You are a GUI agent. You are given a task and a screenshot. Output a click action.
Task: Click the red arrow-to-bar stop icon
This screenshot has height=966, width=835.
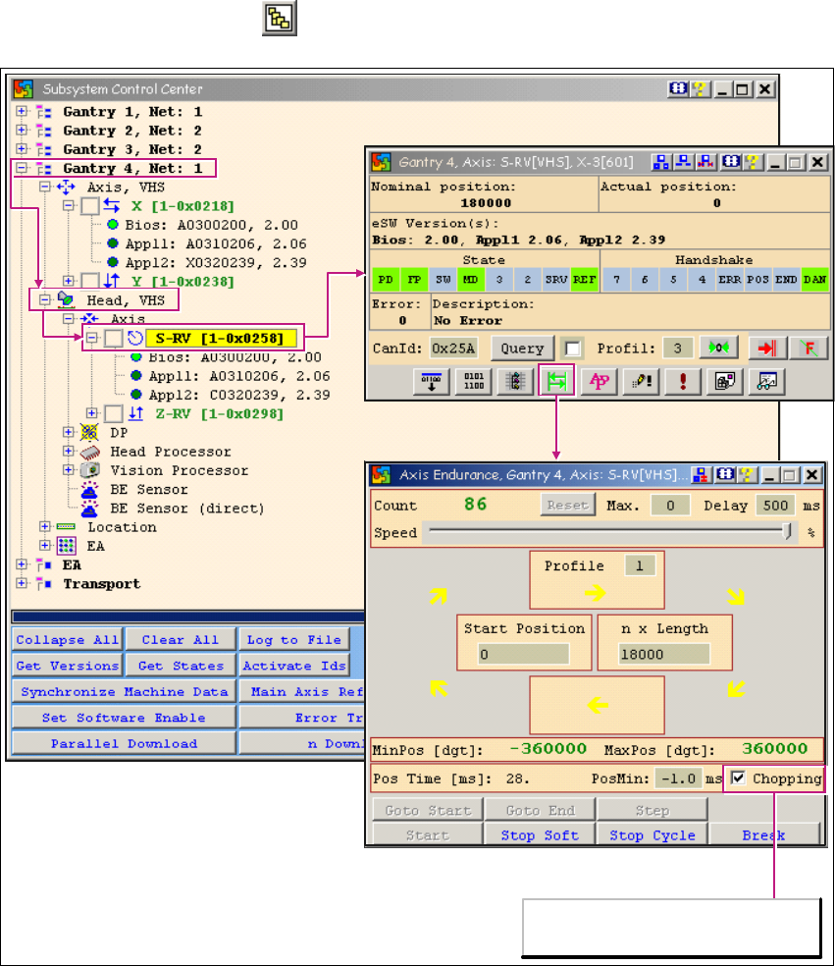[x=761, y=349]
